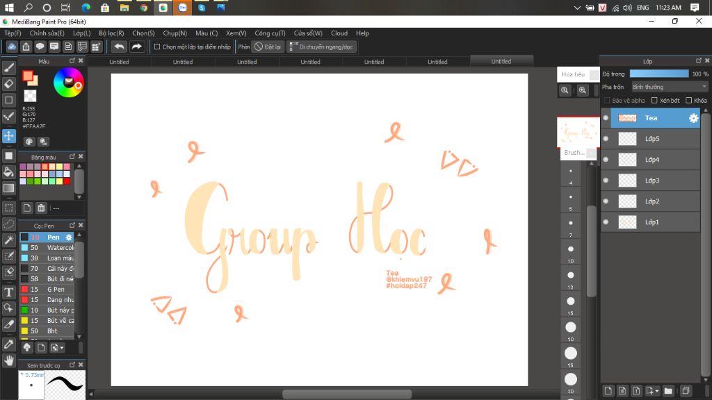712x400 pixels.
Task: Select the Brush tool in left toolbar
Action: (9, 67)
